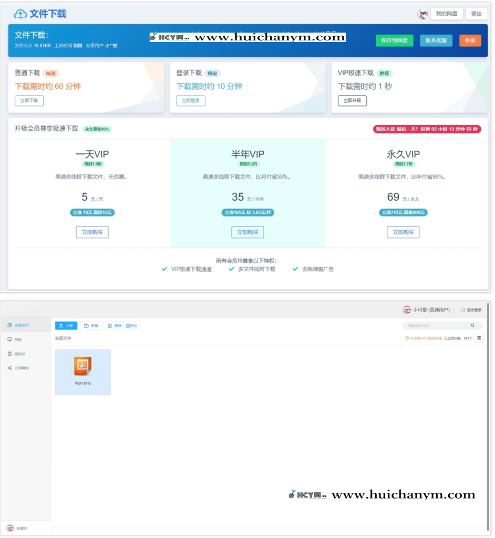Click 立即购买 under 半年VIP plan
Screen dimensions: 495x538
247,232
